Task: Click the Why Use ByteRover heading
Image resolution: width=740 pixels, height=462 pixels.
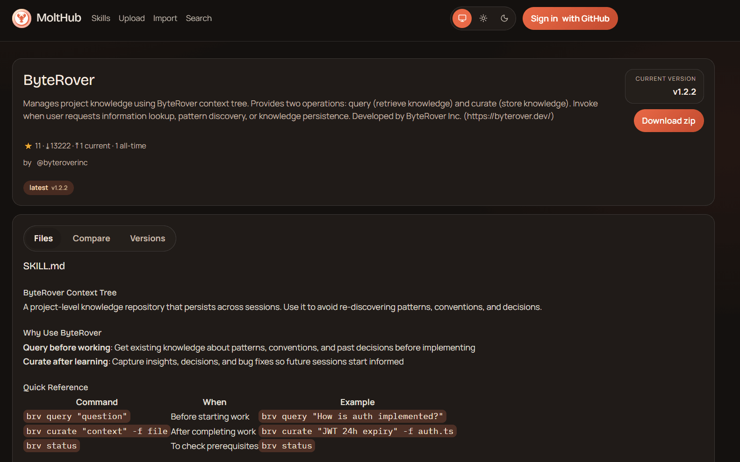Action: (62, 333)
